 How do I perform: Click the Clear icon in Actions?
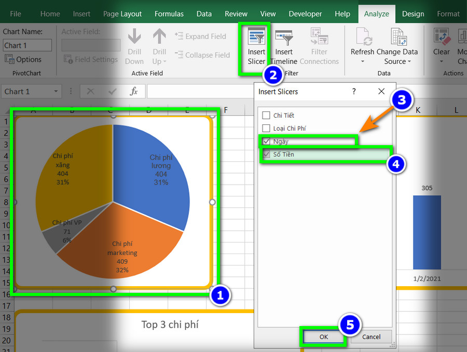442,36
